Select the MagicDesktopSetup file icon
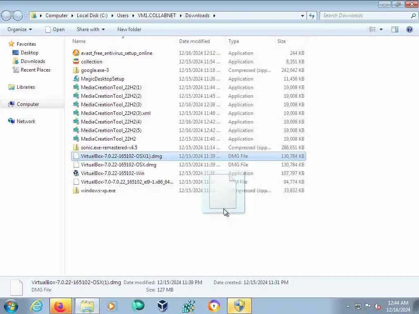This screenshot has height=314, width=419. tap(76, 79)
